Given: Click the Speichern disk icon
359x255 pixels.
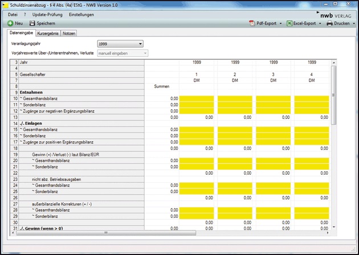Looking at the screenshot, I should coord(32,23).
